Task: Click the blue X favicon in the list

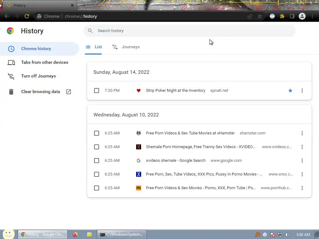Action: coord(139,174)
